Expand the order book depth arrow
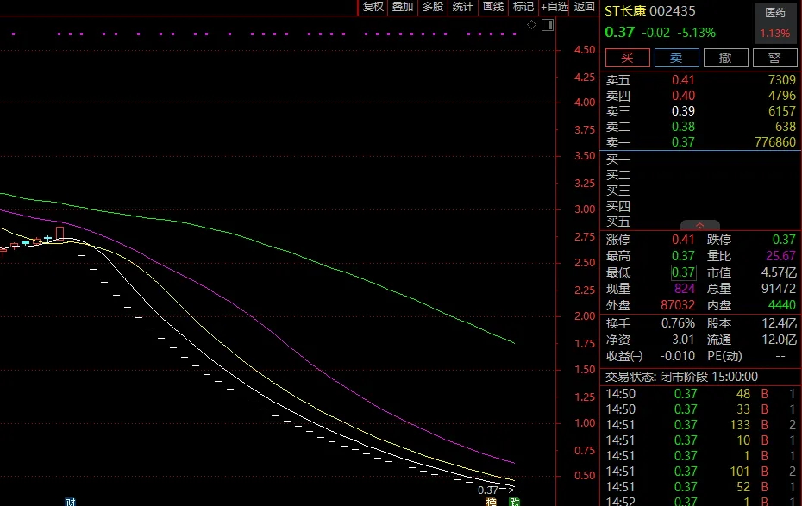The width and height of the screenshot is (802, 506). (699, 225)
